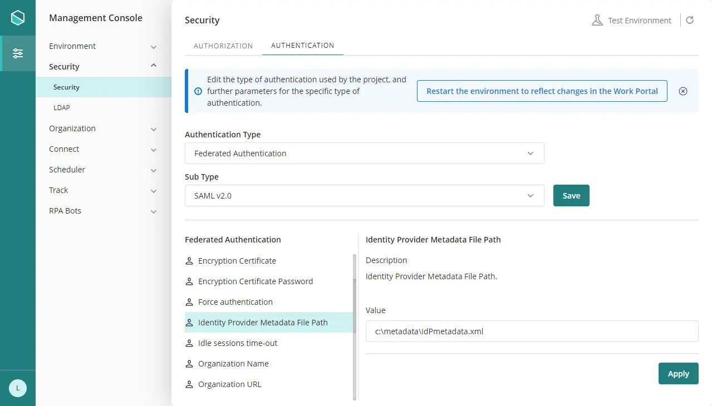Select the Security sub-item in the sidebar
The height and width of the screenshot is (406, 712).
pos(104,87)
